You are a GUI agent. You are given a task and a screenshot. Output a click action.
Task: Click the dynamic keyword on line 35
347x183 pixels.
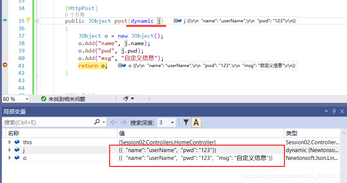tap(142, 21)
